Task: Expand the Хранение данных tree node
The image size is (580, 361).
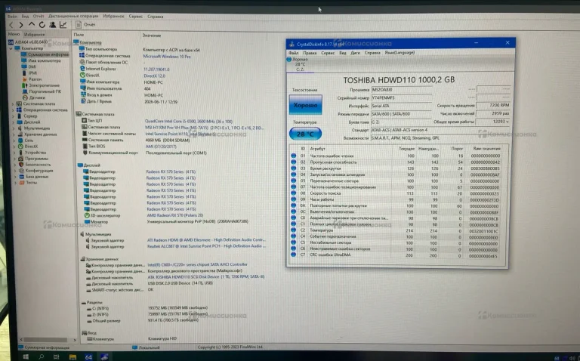Action: click(x=14, y=134)
